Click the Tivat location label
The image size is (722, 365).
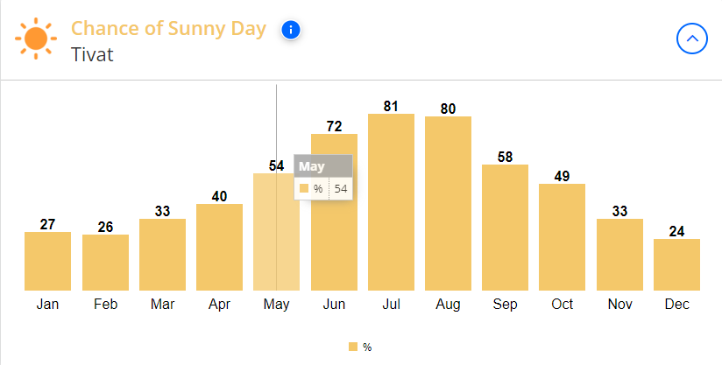point(92,54)
